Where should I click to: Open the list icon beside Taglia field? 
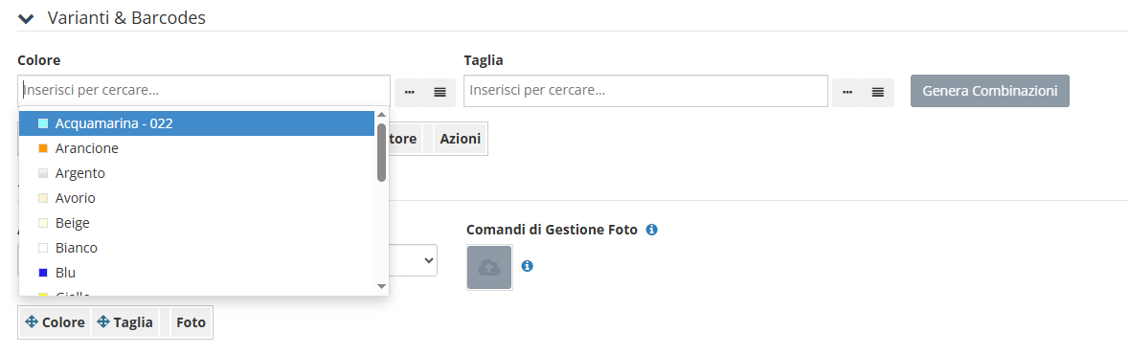[878, 92]
